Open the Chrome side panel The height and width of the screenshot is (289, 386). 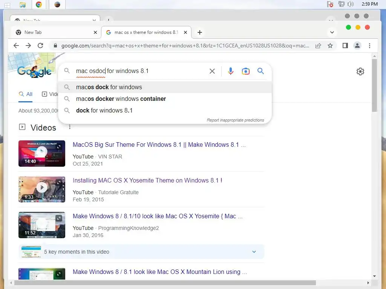click(345, 46)
